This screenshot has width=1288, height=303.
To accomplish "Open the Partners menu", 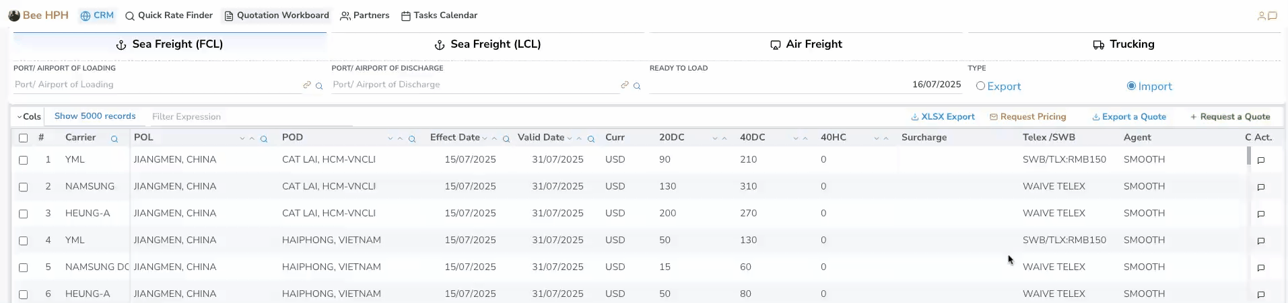I will (x=364, y=15).
